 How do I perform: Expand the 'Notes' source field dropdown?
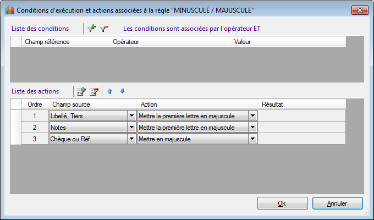tap(131, 127)
